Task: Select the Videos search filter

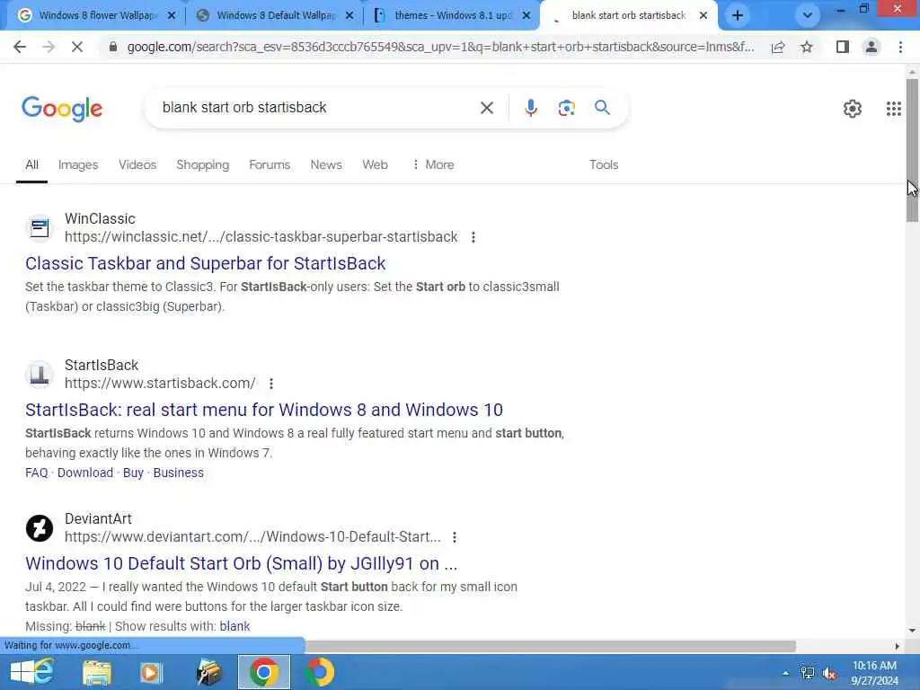Action: pos(137,165)
